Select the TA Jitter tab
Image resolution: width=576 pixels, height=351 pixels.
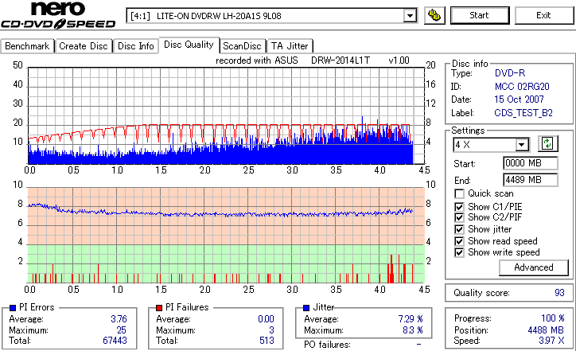pos(290,46)
